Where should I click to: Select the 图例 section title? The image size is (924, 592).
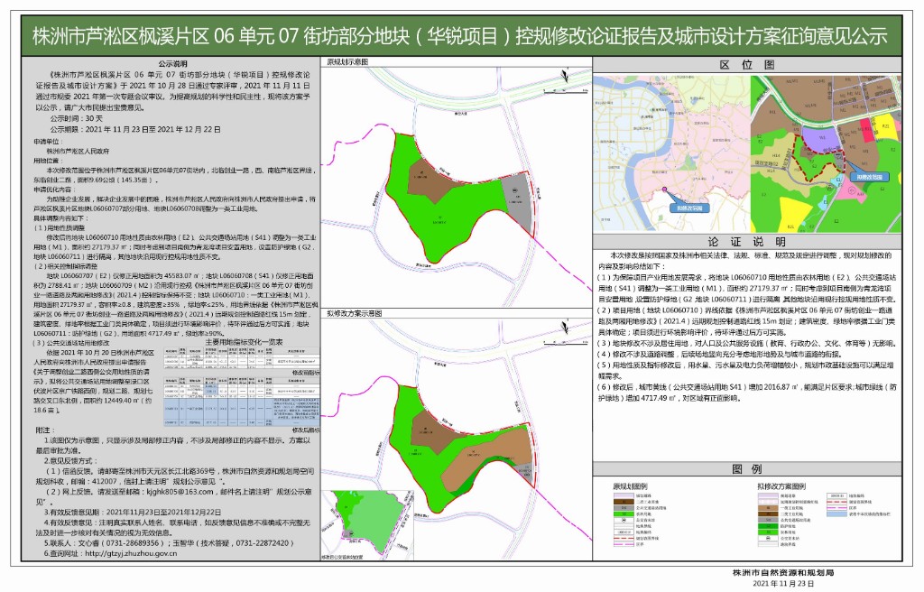pos(746,469)
